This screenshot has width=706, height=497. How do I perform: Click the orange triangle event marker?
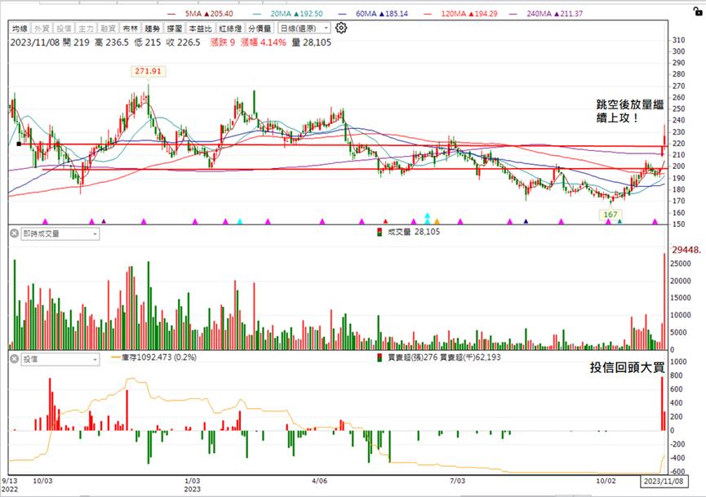point(437,221)
